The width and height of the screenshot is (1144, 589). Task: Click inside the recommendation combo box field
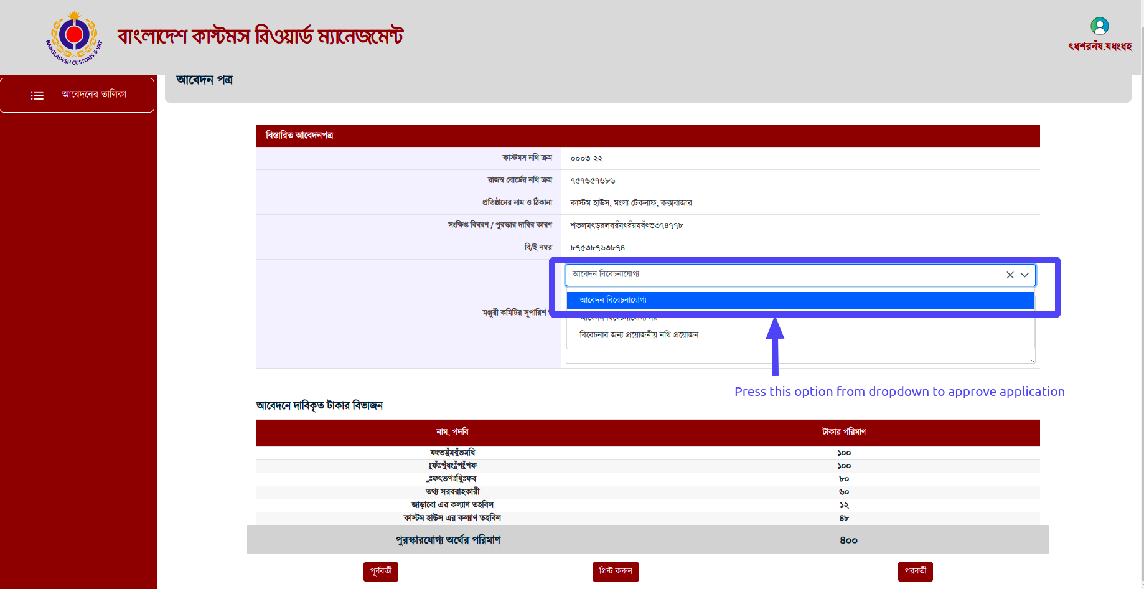[778, 275]
